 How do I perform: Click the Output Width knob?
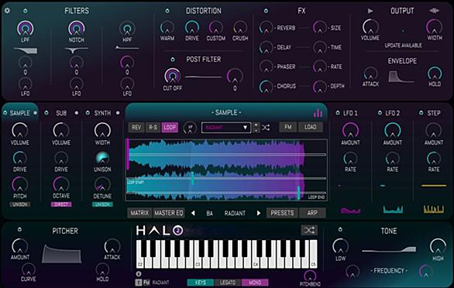pyautogui.click(x=434, y=27)
